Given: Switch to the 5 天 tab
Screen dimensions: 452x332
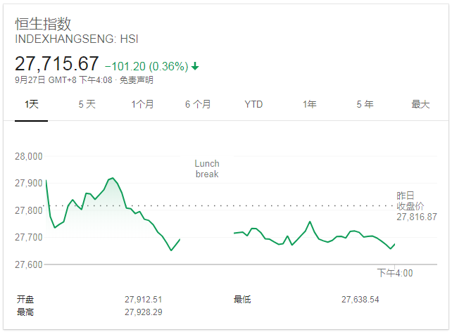Looking at the screenshot, I should coord(87,104).
